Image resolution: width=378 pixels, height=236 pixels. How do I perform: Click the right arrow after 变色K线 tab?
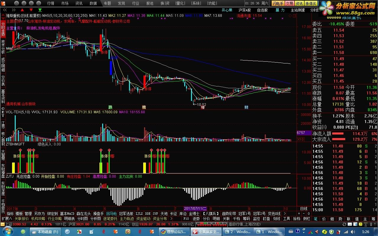pyautogui.click(x=284, y=214)
